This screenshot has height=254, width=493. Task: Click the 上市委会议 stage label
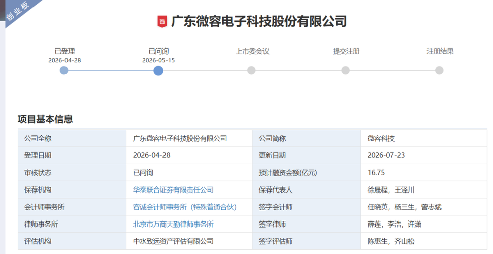click(252, 51)
